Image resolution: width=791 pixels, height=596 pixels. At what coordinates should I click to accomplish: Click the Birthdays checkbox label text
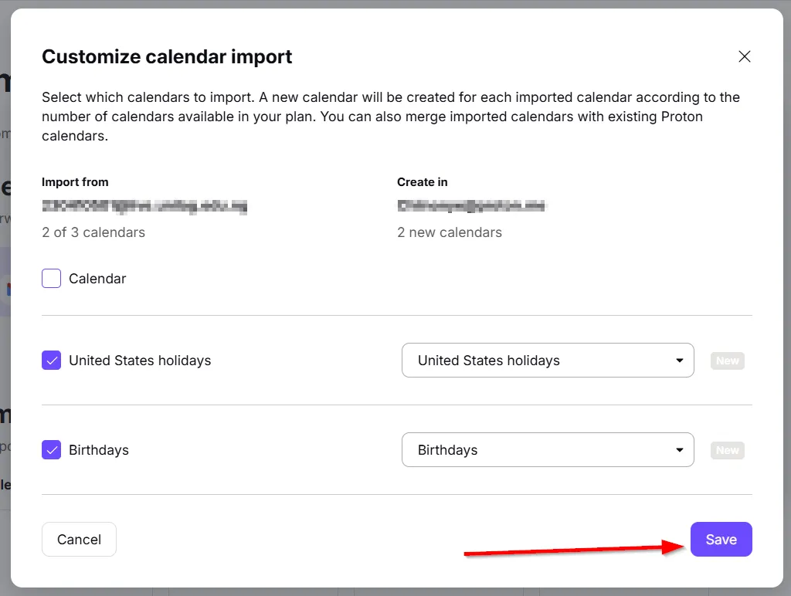coord(99,450)
